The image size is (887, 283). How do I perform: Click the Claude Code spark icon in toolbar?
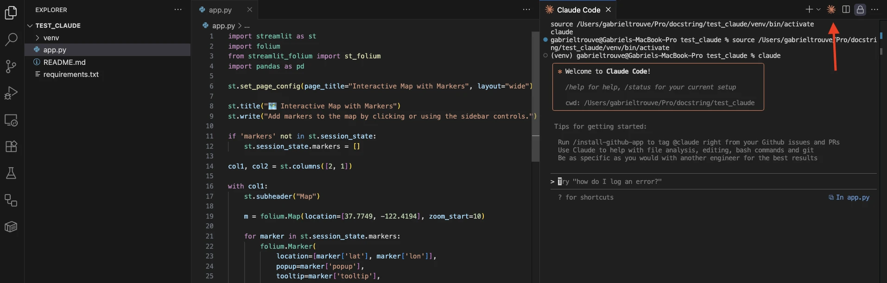tap(831, 10)
